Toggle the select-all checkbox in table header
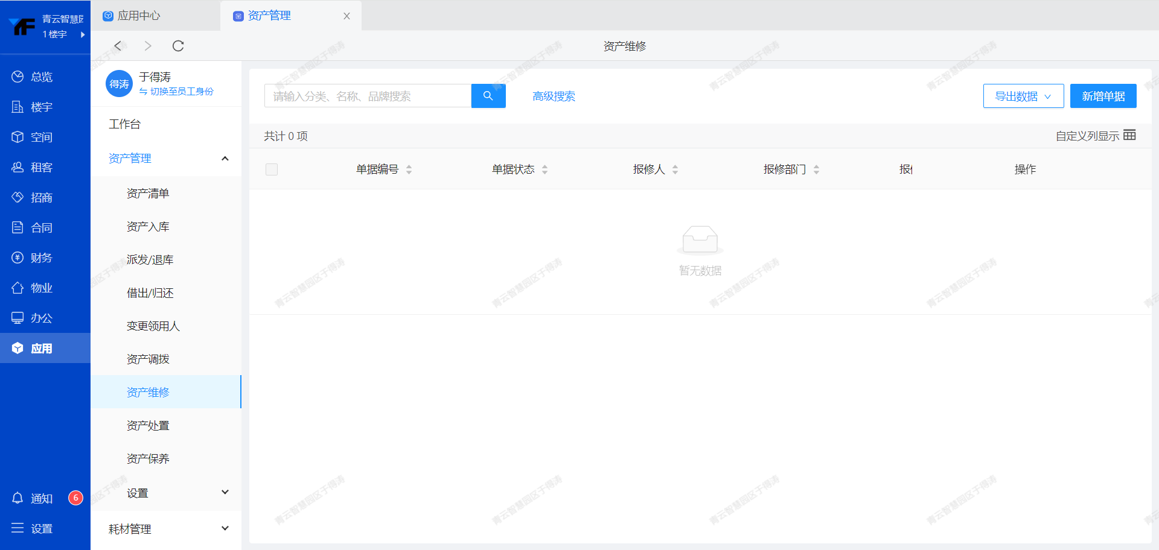This screenshot has width=1159, height=550. click(x=272, y=169)
